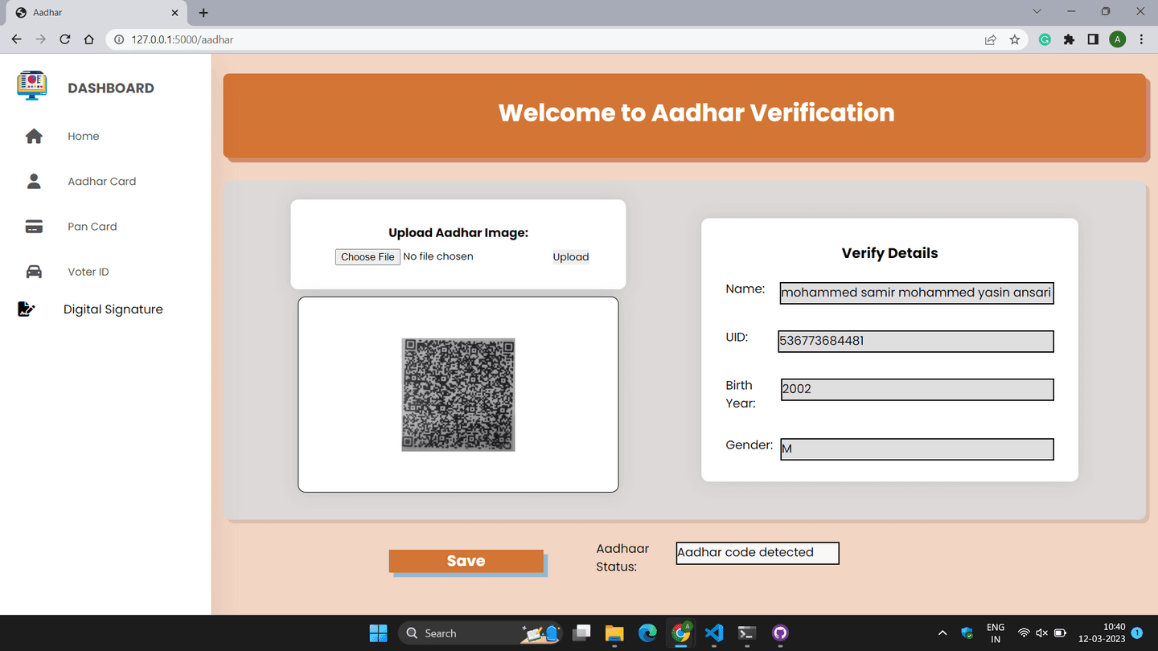Click the Upload button
This screenshot has height=651, width=1158.
pyautogui.click(x=571, y=257)
